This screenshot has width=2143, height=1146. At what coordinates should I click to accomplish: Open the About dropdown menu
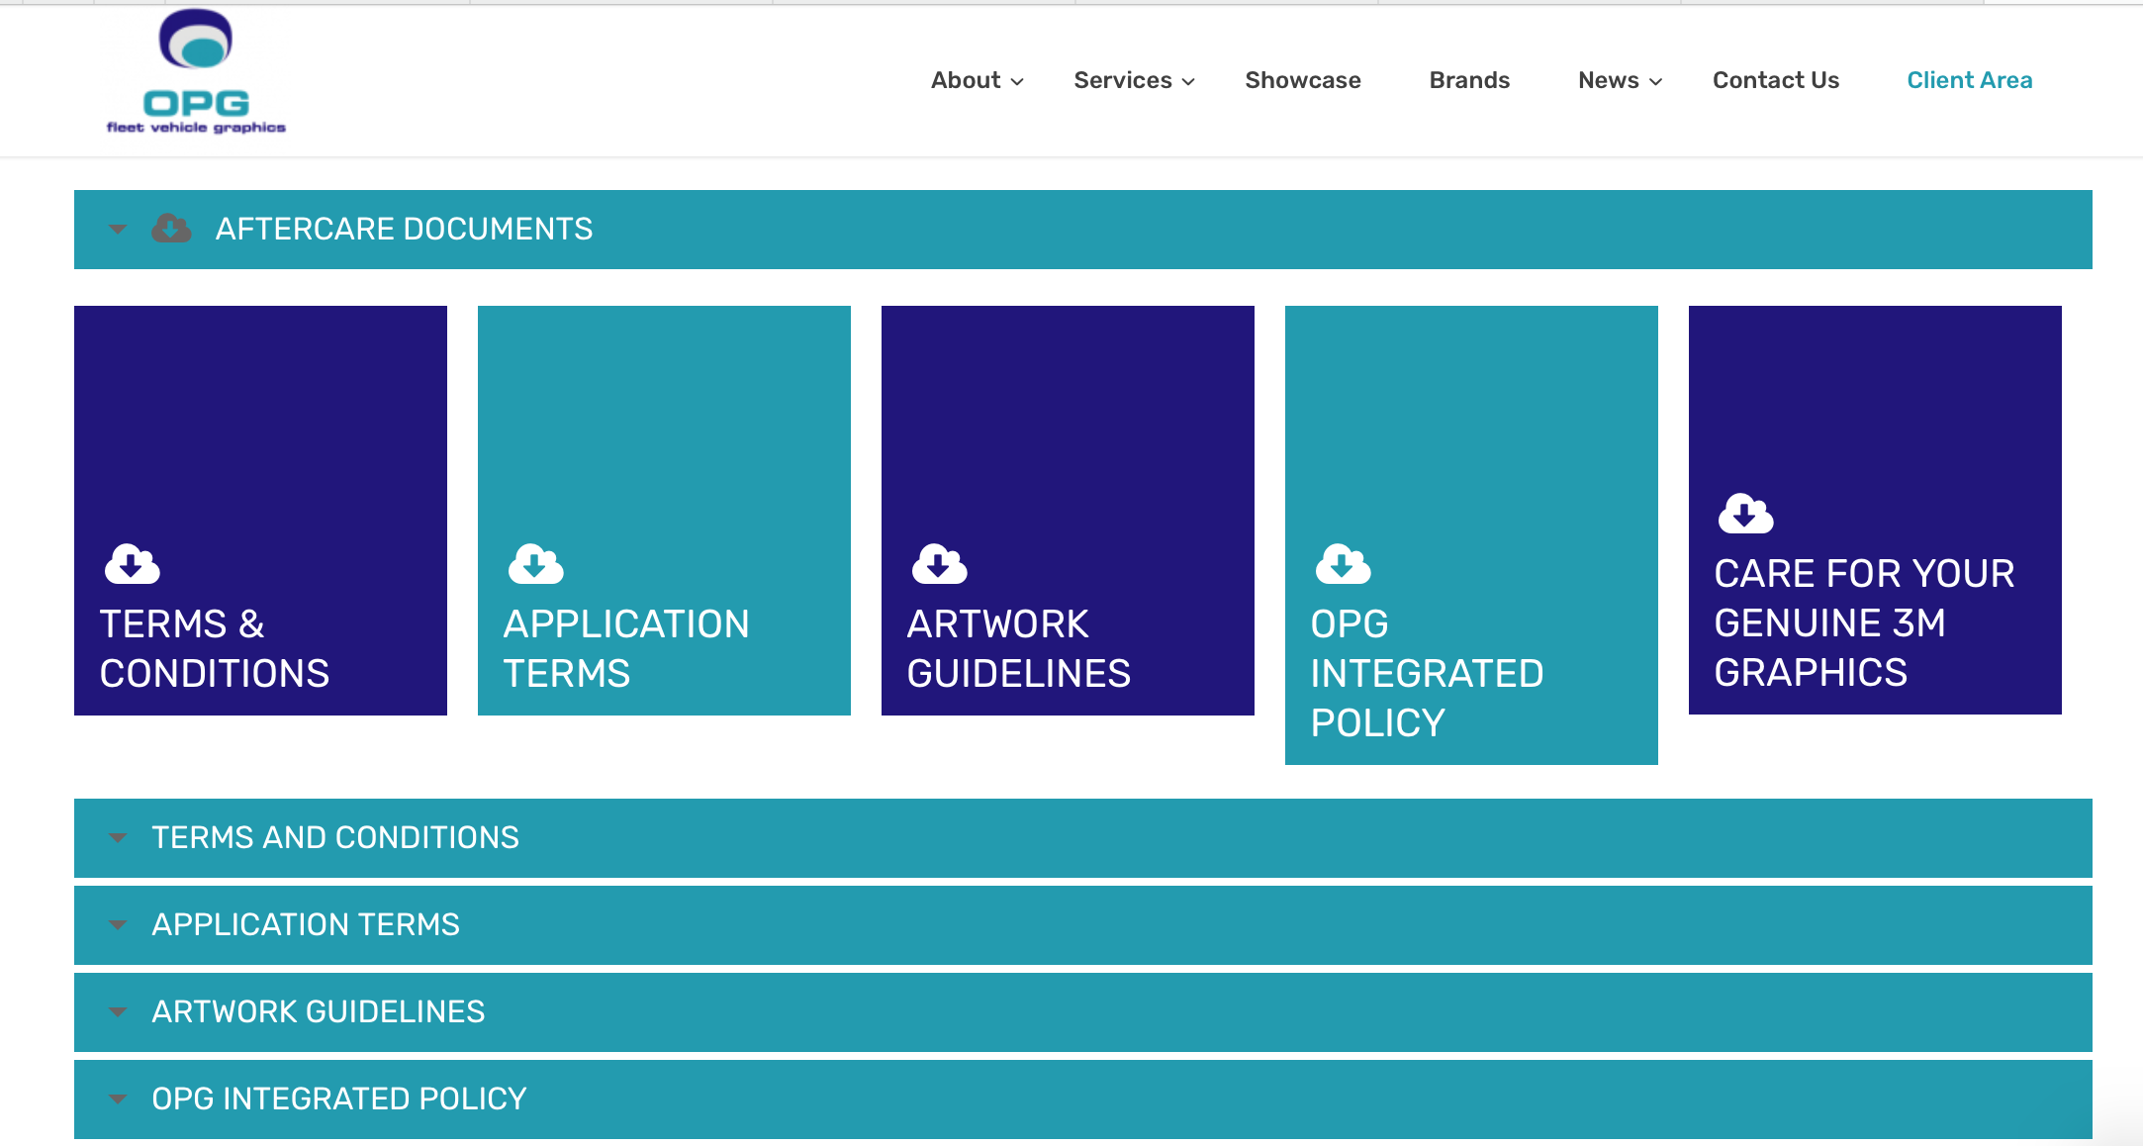pyautogui.click(x=977, y=80)
